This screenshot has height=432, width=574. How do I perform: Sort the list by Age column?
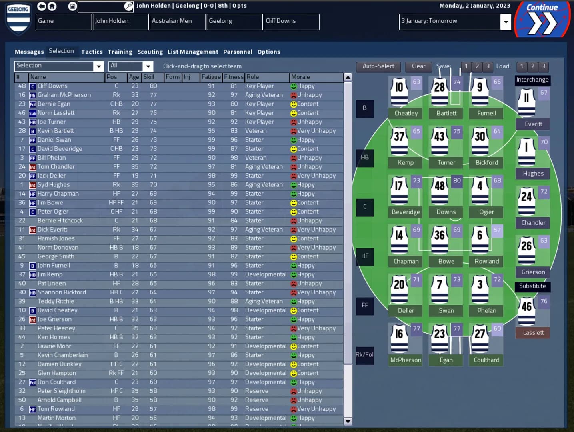(134, 77)
